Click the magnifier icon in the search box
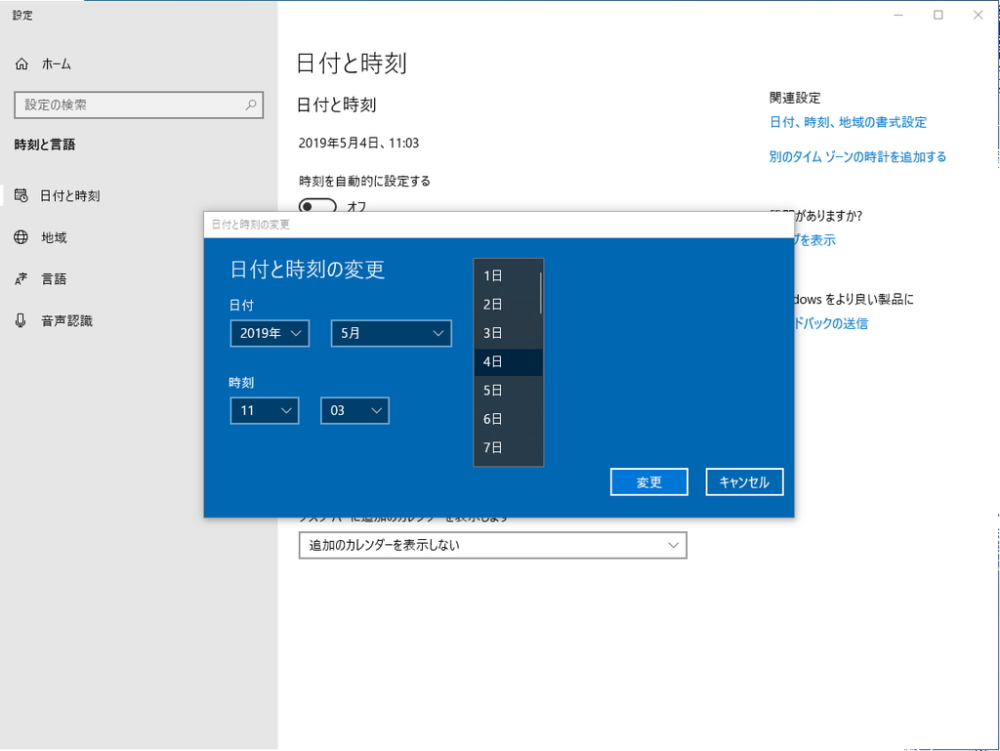This screenshot has width=1000, height=751. point(252,105)
